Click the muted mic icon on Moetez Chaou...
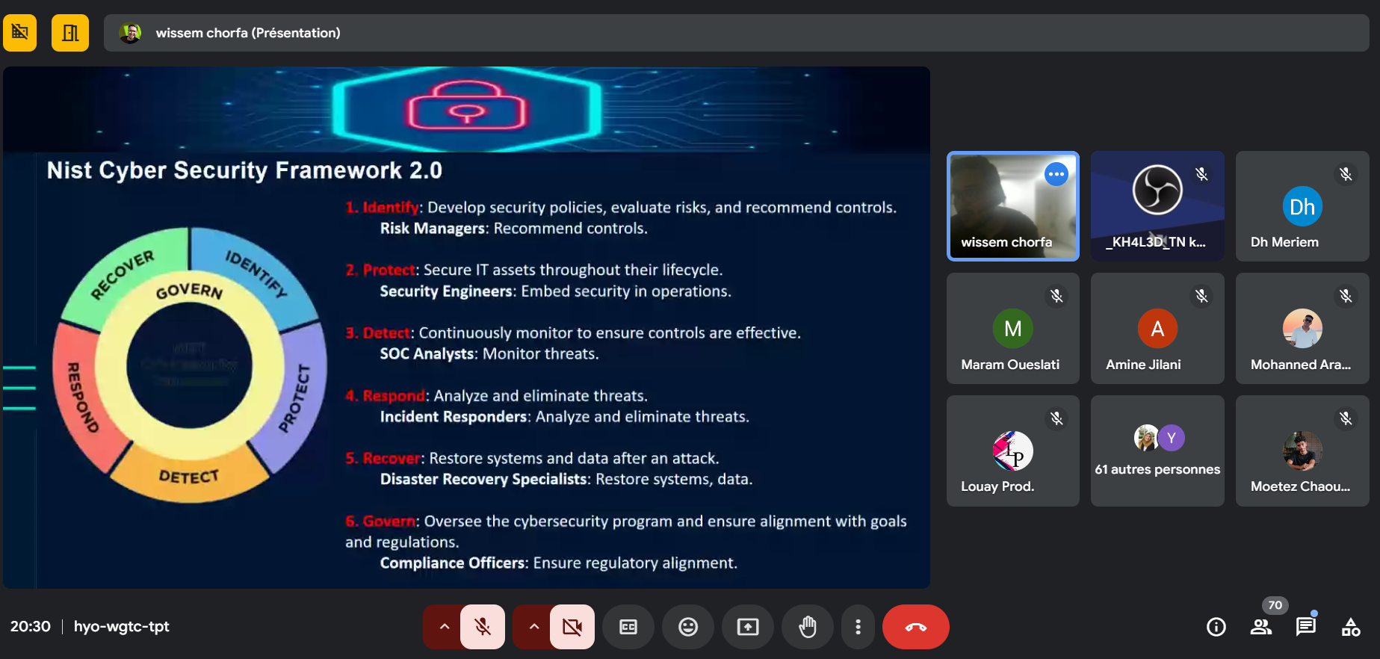The width and height of the screenshot is (1380, 659). tap(1346, 418)
